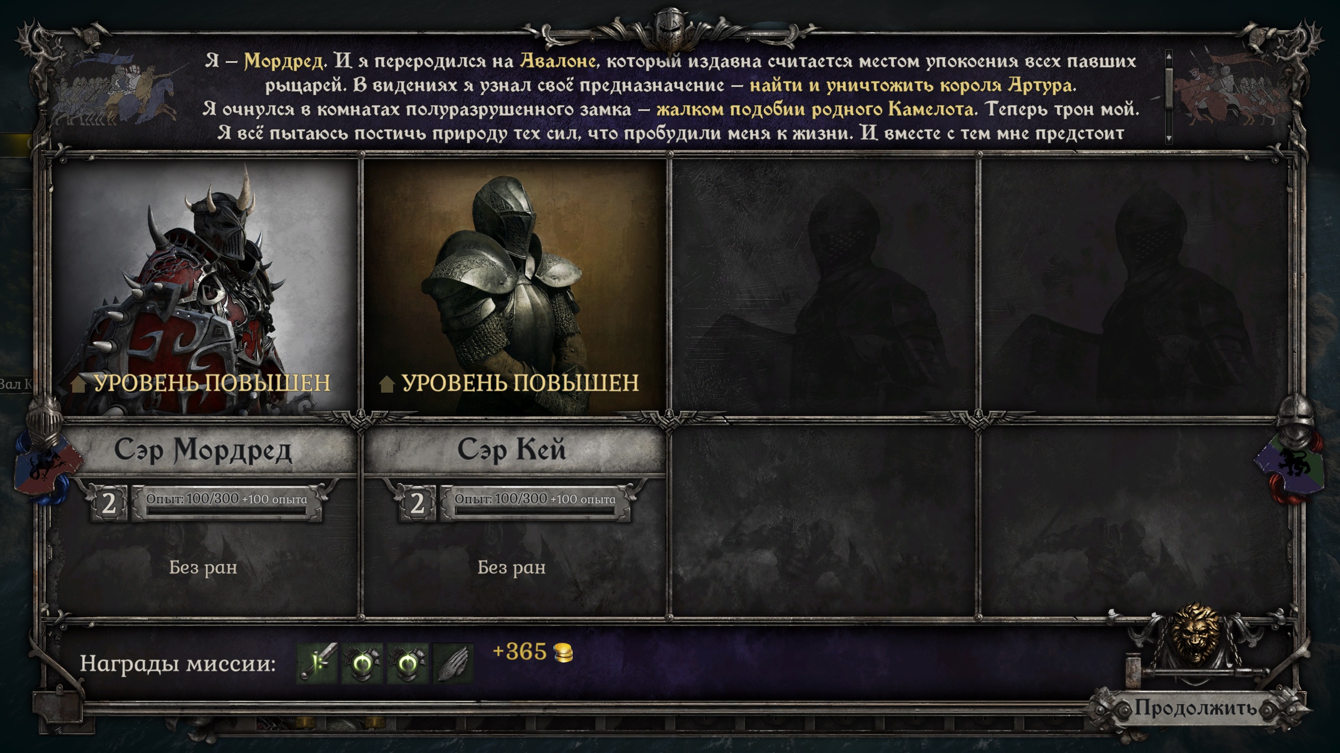1340x753 pixels.
Task: Click level-up arrow on Sir Kay's portrait
Action: click(x=387, y=384)
